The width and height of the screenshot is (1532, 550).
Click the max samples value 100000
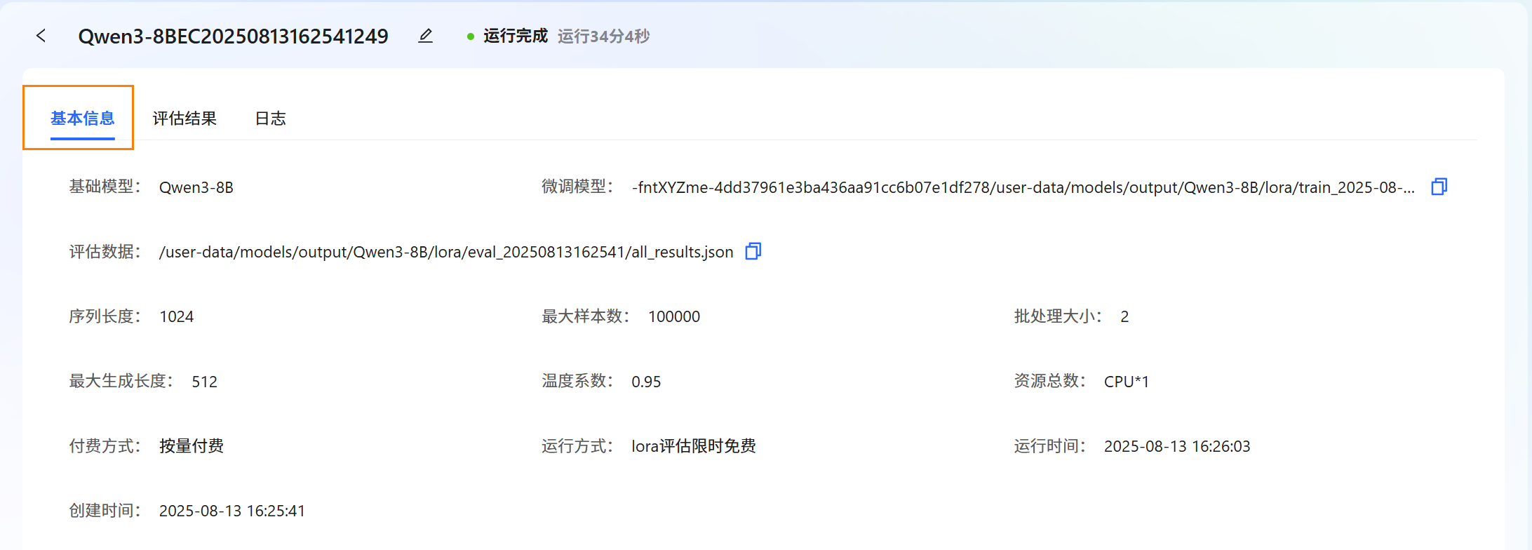[674, 316]
